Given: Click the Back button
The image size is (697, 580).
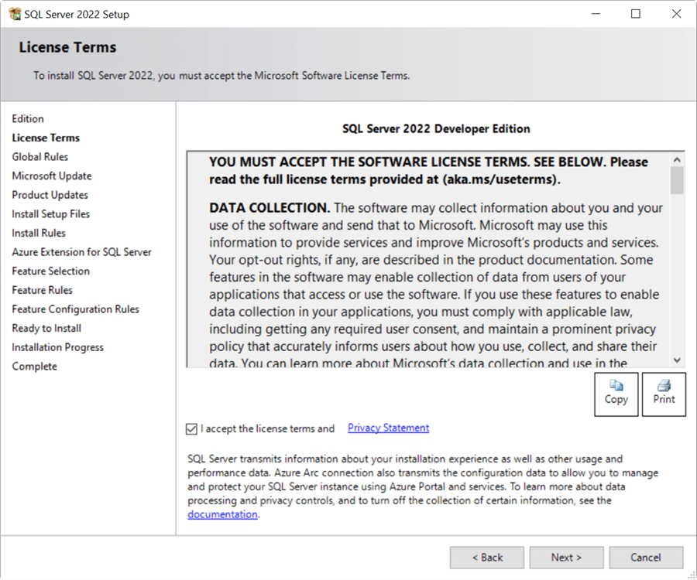Looking at the screenshot, I should click(x=486, y=557).
